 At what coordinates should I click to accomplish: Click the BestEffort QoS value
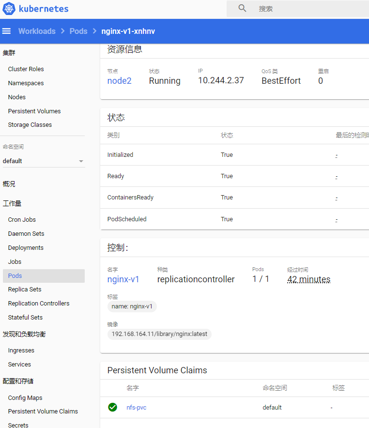coord(281,81)
